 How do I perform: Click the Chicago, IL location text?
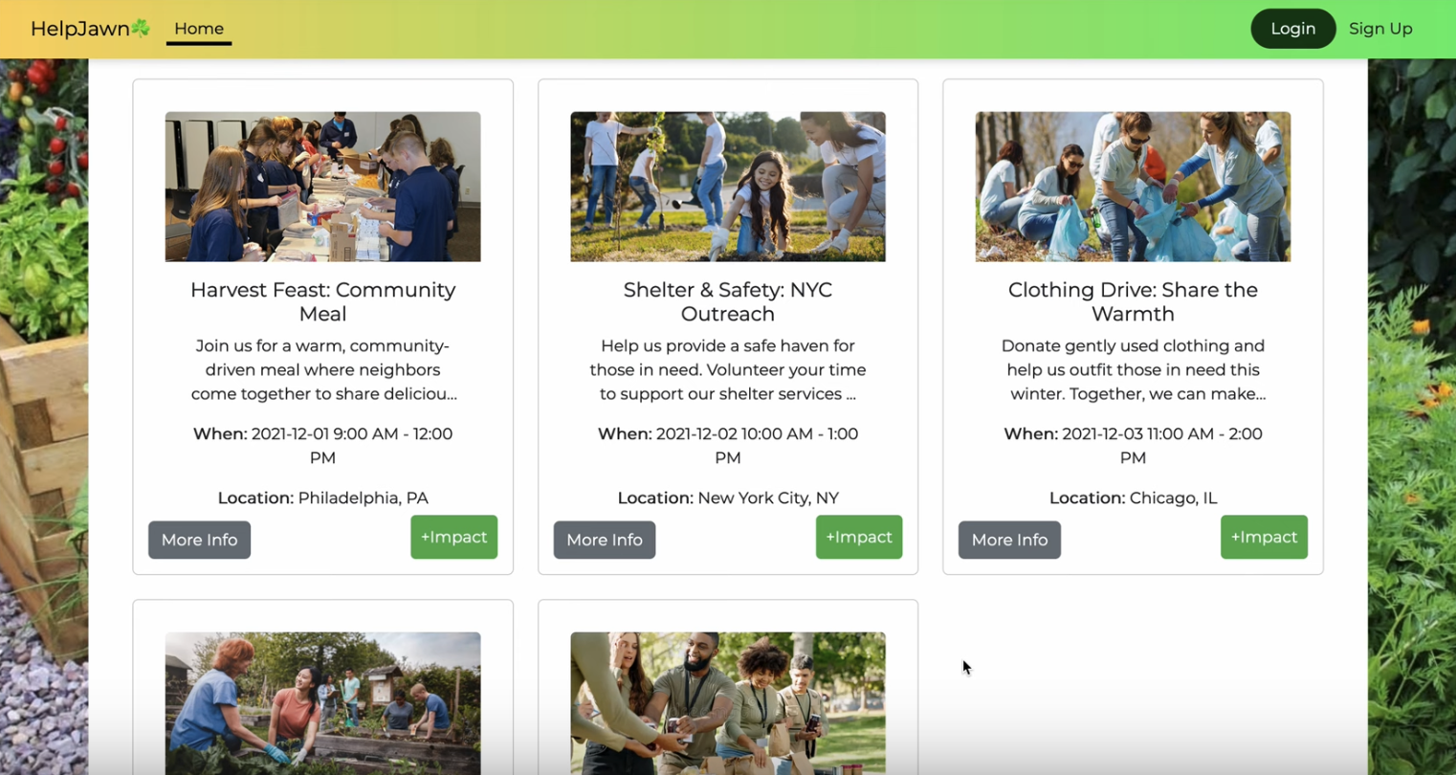point(1174,498)
